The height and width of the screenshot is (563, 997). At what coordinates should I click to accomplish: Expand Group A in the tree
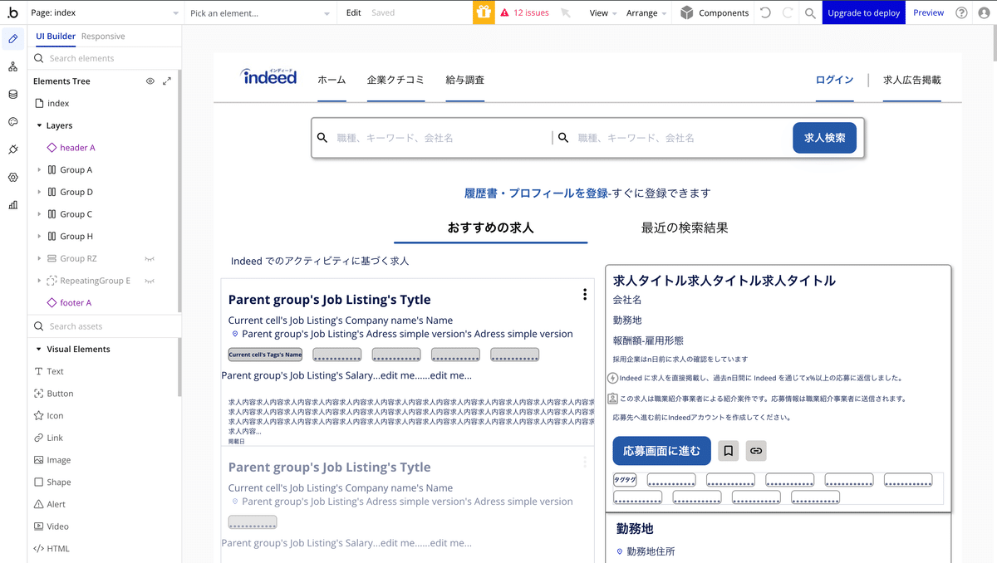pos(39,169)
